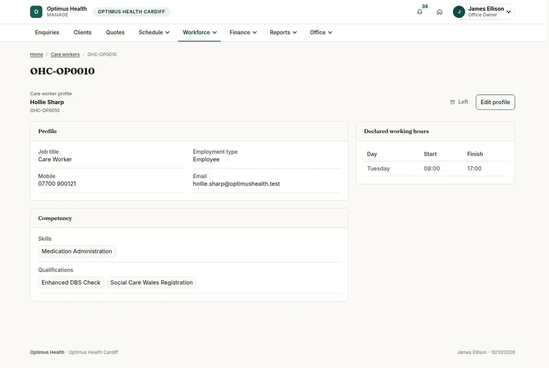Click the OHC-OP0010 page heading
Screen dimensions: 549x368
pyautogui.click(x=63, y=71)
